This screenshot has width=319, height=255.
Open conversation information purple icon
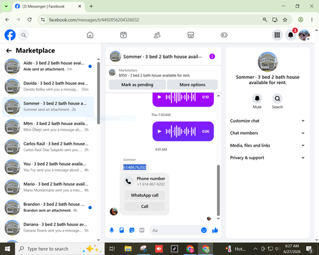click(x=212, y=57)
